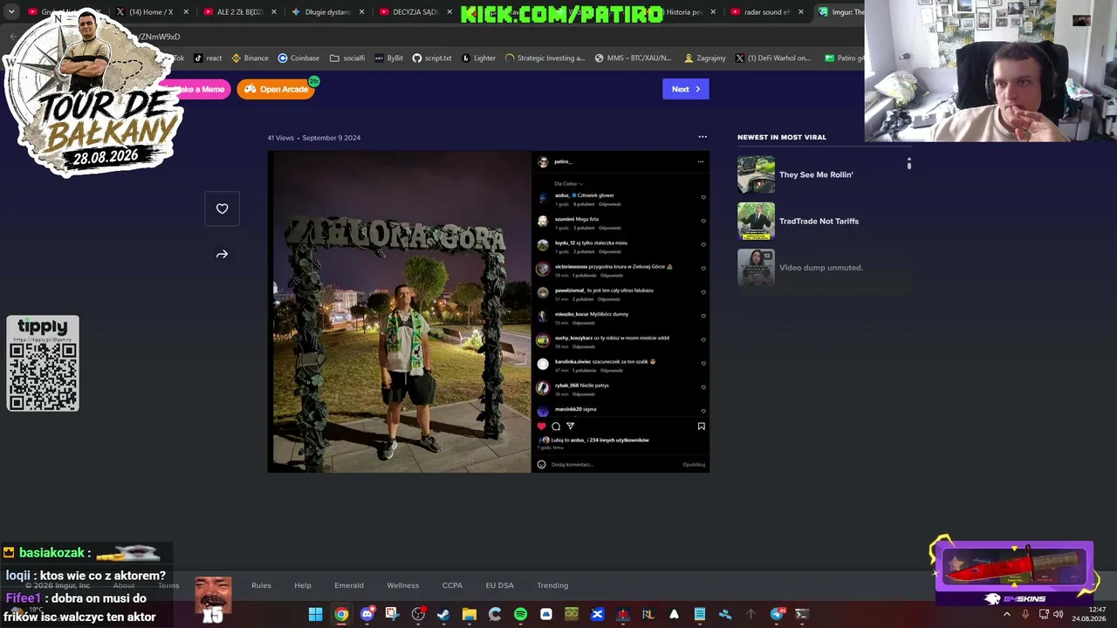Viewport: 1117px width, 628px height.
Task: Click the red heart like icon under comments
Action: (541, 427)
